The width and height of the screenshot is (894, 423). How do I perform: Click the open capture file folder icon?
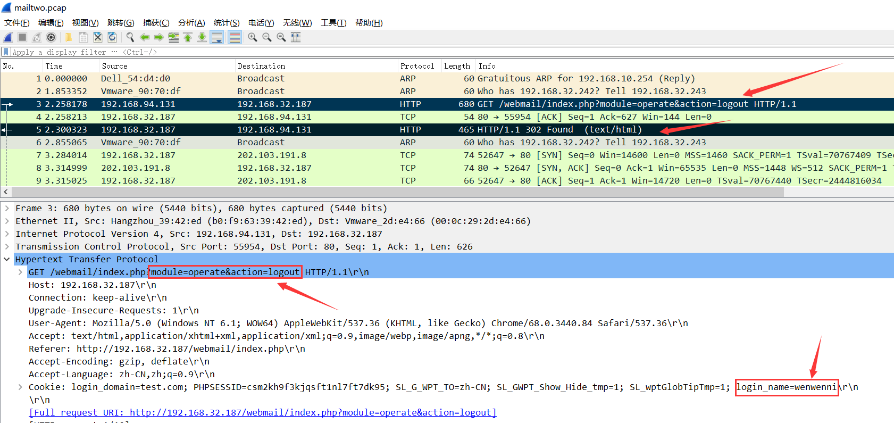tap(69, 37)
